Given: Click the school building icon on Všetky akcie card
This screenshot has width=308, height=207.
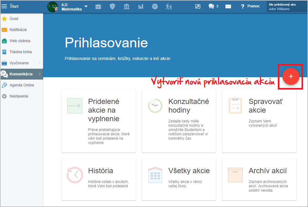Looking at the screenshot, I should tap(155, 175).
